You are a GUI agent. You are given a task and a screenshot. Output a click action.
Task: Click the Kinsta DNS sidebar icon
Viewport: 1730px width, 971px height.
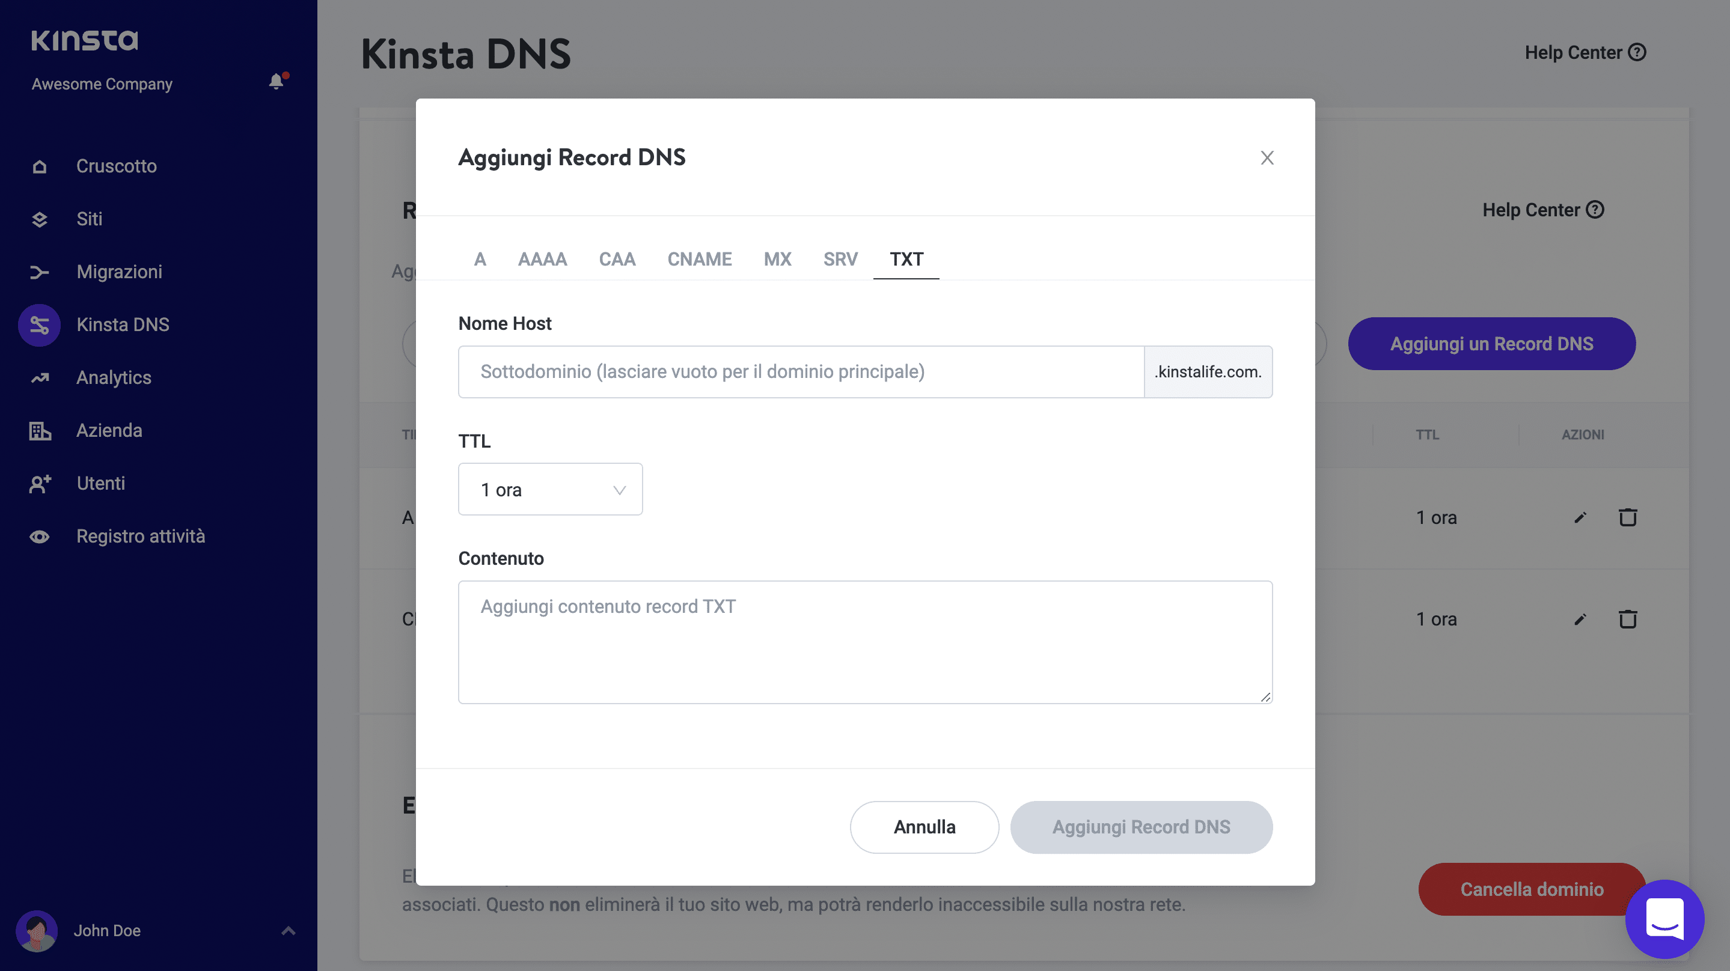click(x=40, y=325)
